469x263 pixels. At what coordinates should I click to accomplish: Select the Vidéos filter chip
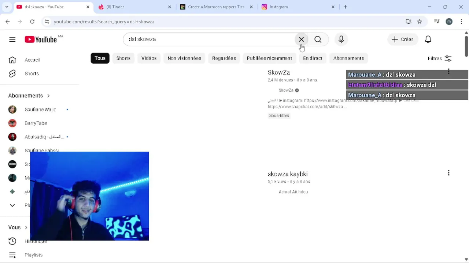click(x=149, y=58)
